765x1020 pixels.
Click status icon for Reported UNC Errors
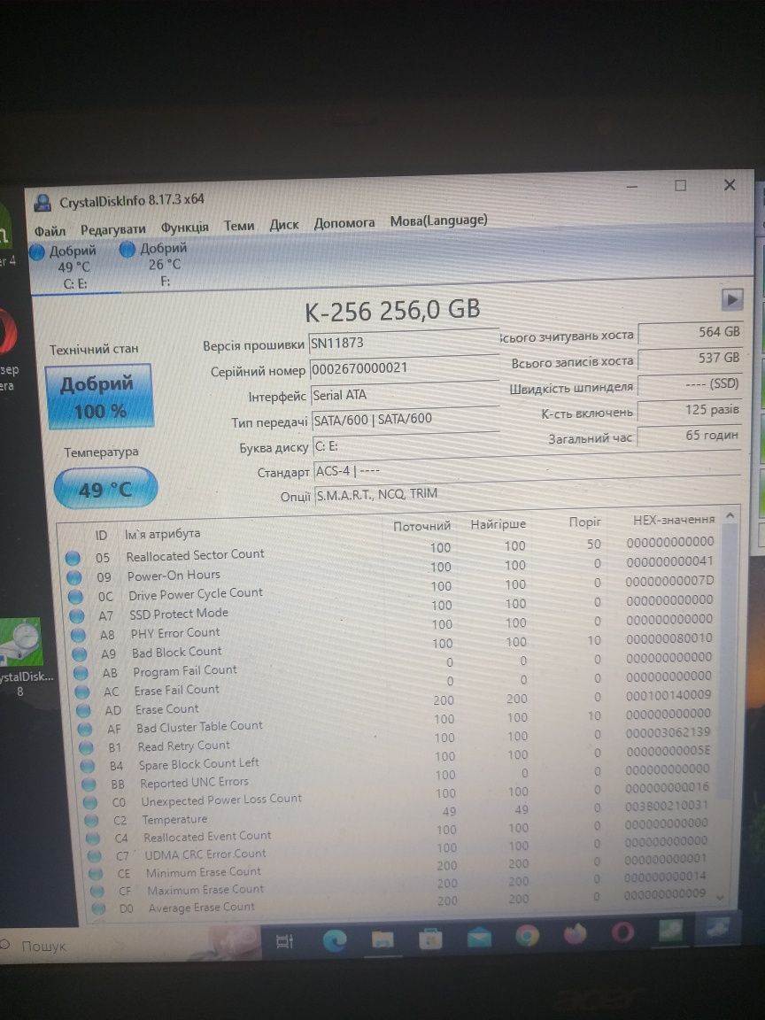click(89, 784)
